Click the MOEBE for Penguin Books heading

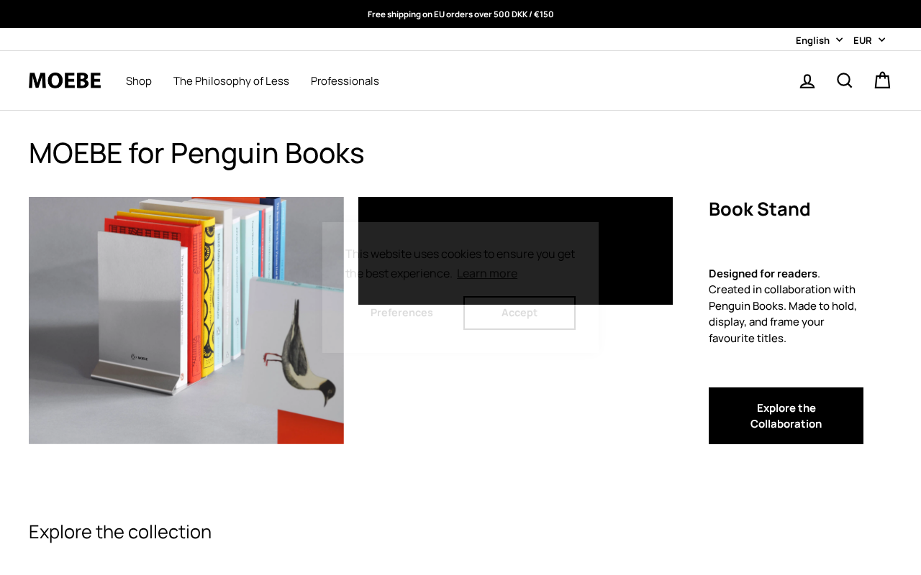coord(196,153)
